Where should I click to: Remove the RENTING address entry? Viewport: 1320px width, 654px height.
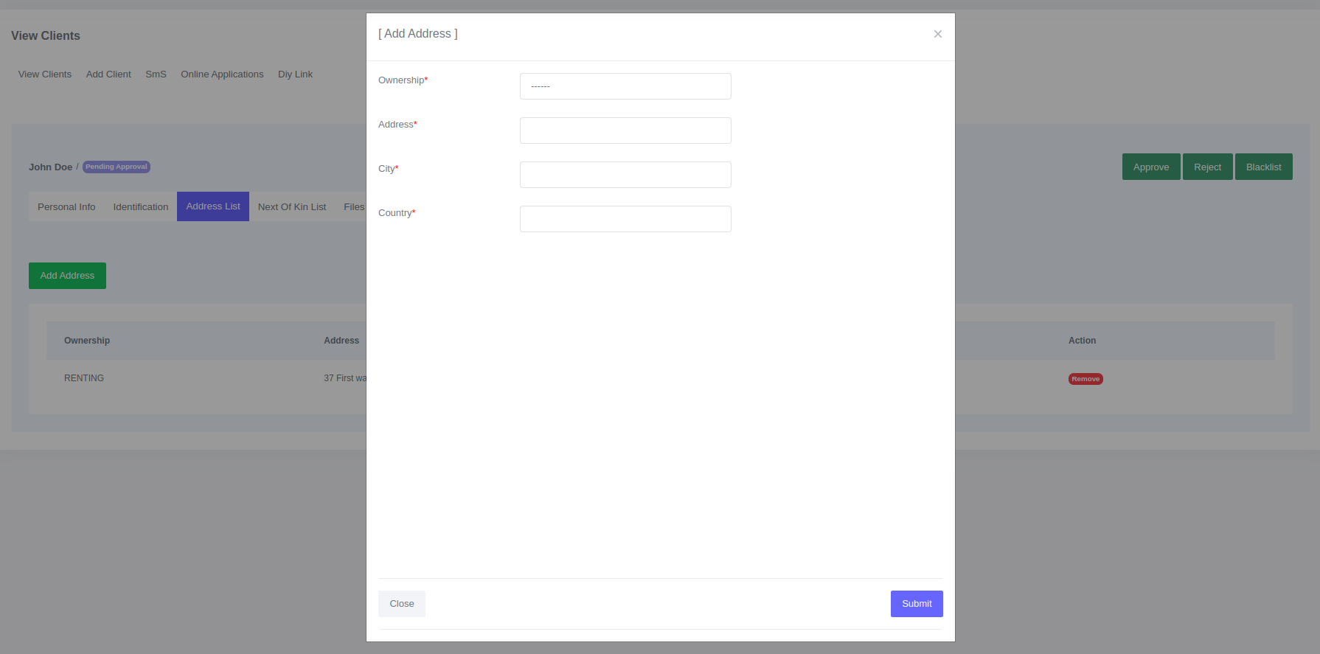coord(1085,379)
